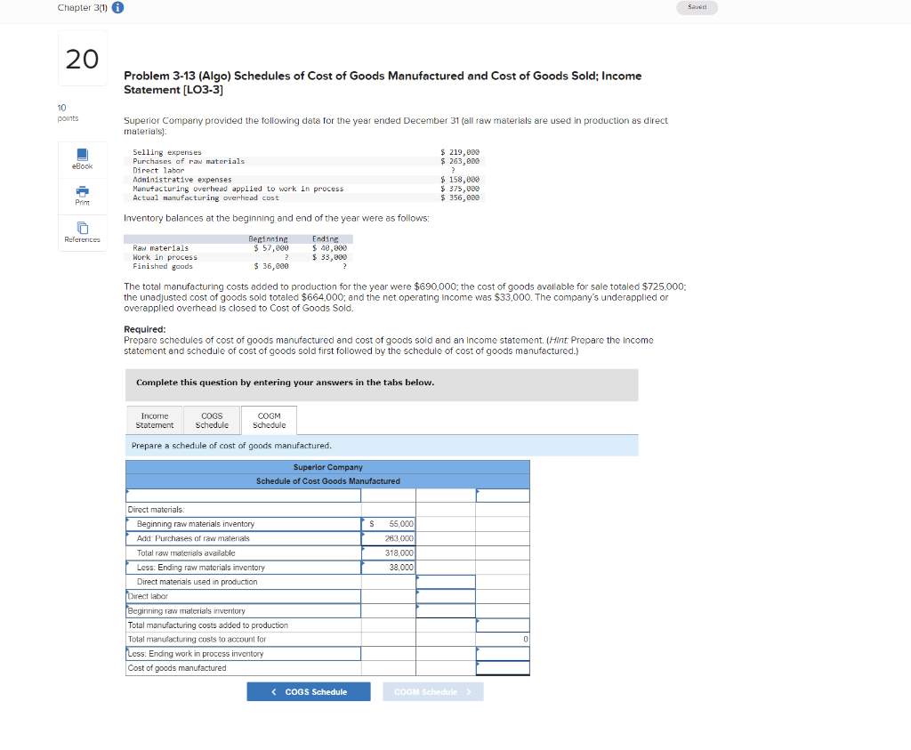Click the Chapter 3(1) label in the header
The width and height of the screenshot is (911, 750).
pos(83,8)
